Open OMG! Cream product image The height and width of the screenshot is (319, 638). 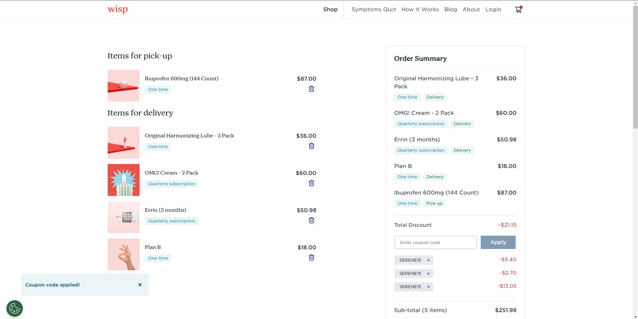coord(123,180)
